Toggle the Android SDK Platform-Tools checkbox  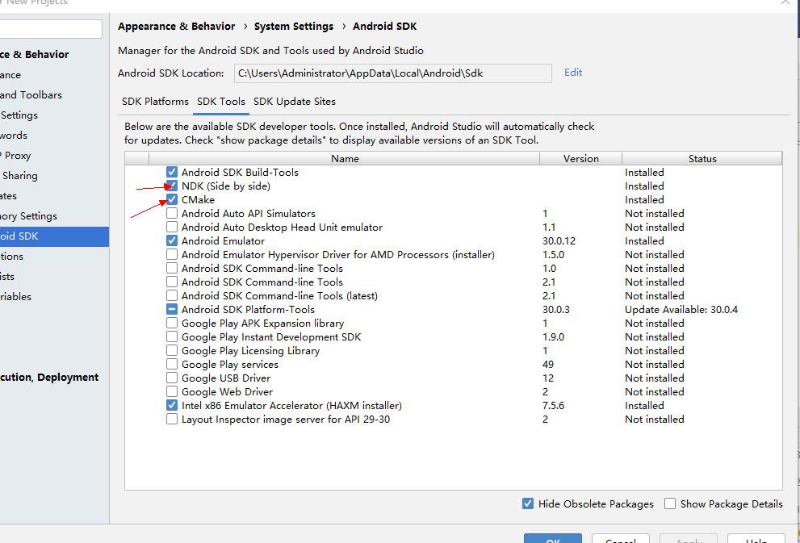click(172, 309)
